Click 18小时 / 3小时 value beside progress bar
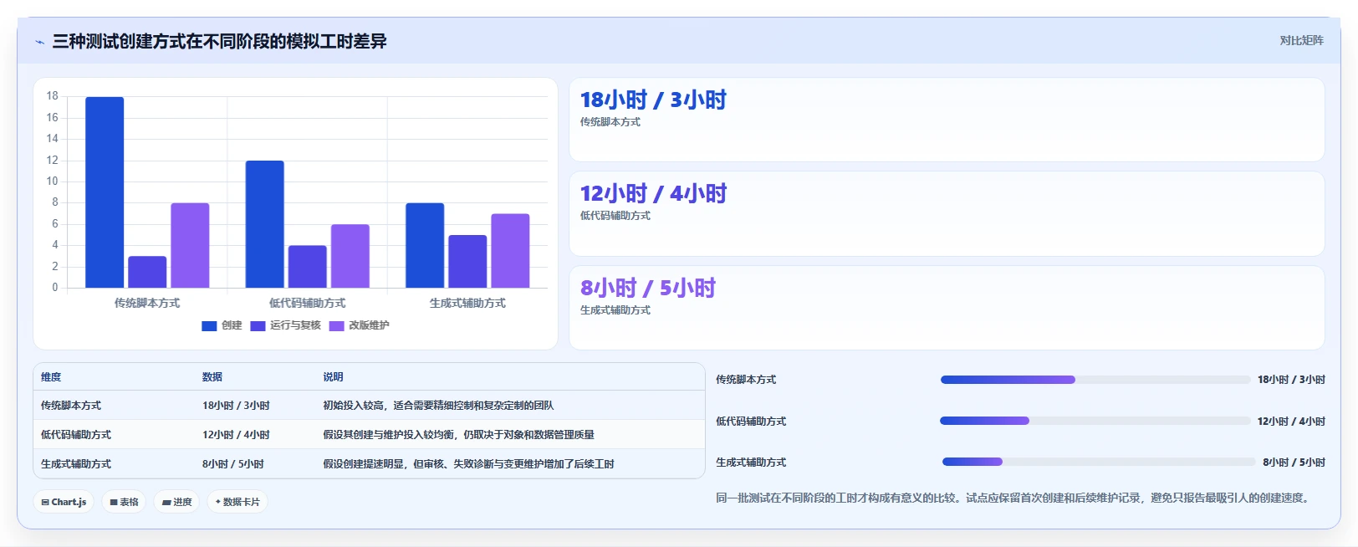This screenshot has width=1358, height=547. (1291, 380)
